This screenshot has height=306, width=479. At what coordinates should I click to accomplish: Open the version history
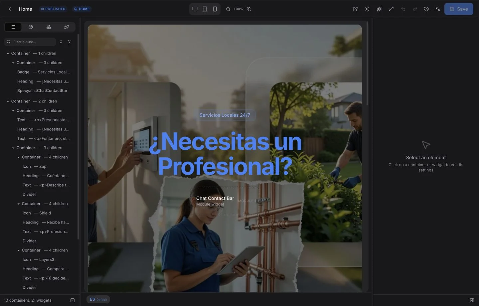point(426,9)
